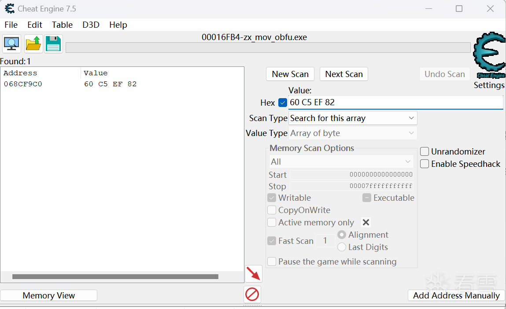Click the New Scan button

[x=290, y=74]
